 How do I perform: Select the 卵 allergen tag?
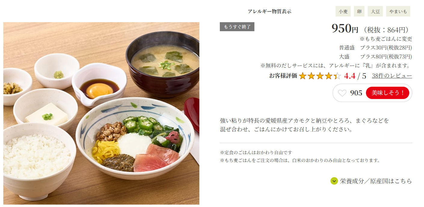[x=359, y=11]
